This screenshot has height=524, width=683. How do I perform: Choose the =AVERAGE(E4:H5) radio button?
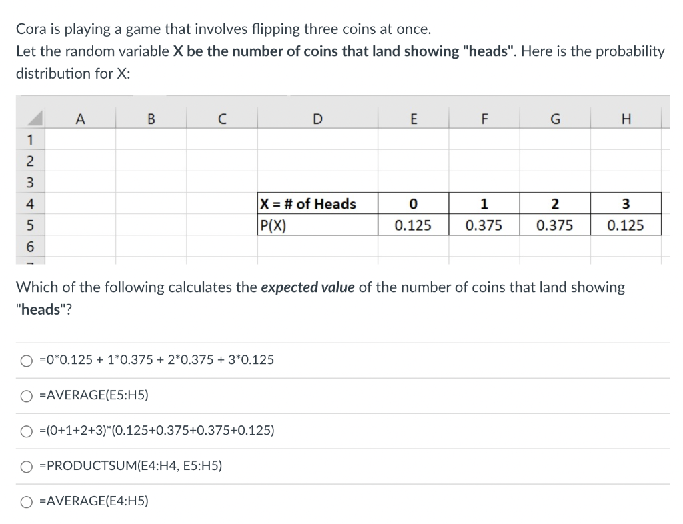pos(27,502)
